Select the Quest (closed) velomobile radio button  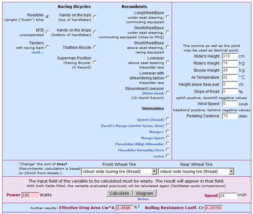(168, 119)
